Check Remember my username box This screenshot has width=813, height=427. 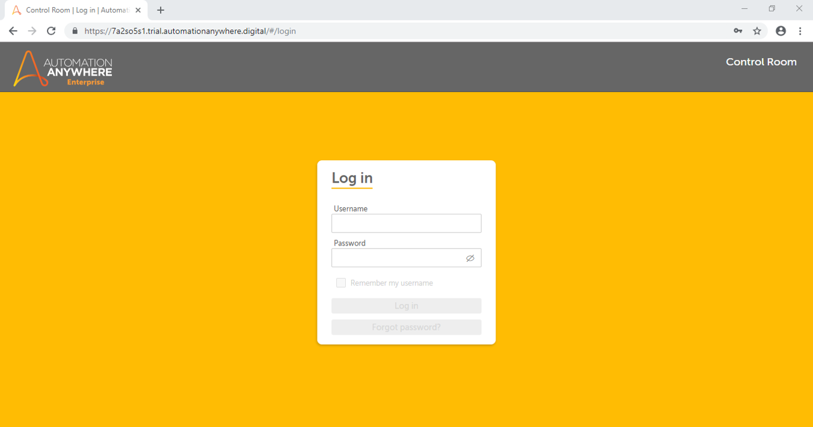[x=341, y=283]
